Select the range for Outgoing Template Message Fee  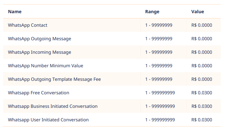tap(159, 79)
